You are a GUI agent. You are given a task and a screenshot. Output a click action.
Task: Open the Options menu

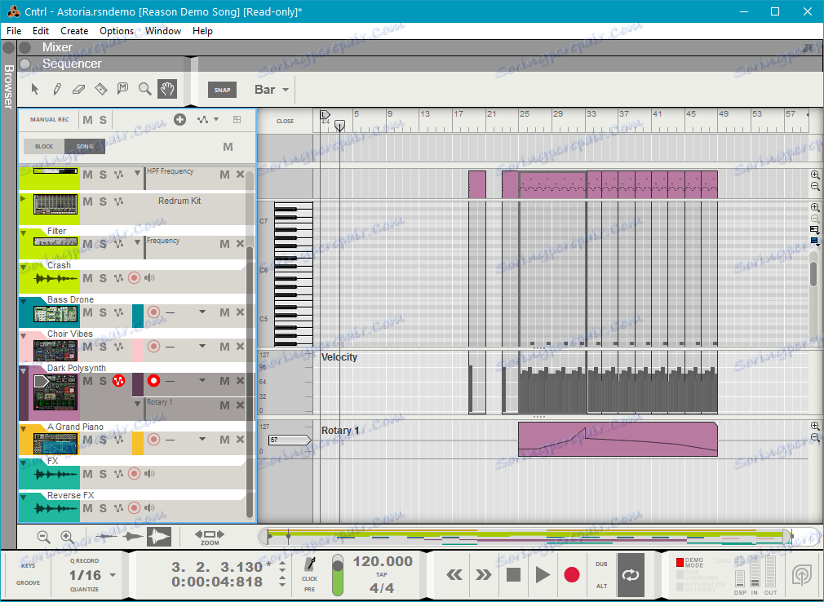pyautogui.click(x=117, y=31)
